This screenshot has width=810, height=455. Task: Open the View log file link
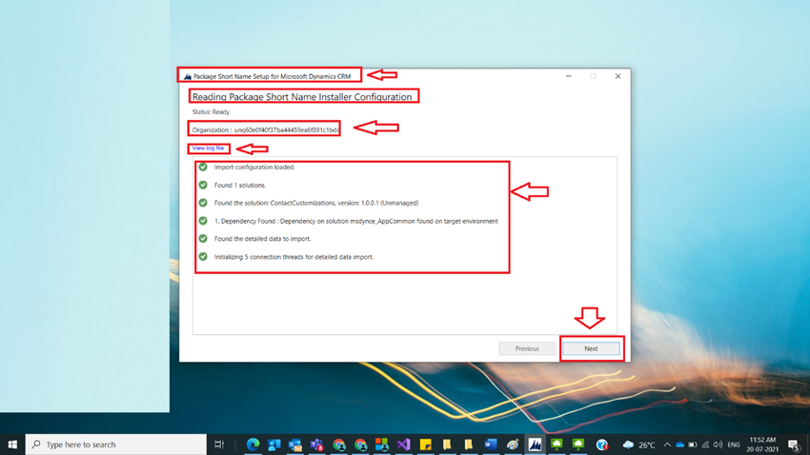pos(208,148)
